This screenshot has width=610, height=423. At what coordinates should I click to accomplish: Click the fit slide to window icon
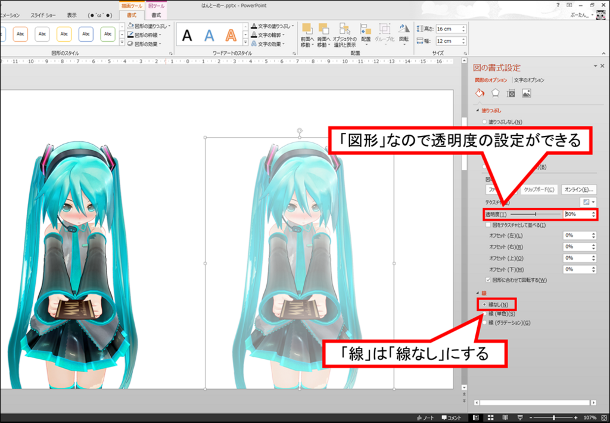[604, 418]
